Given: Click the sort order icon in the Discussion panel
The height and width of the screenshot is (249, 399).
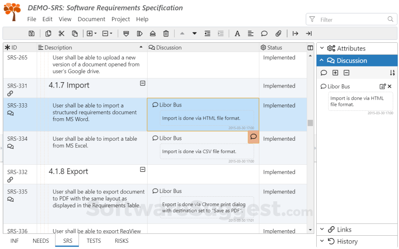Looking at the screenshot, I should point(392,73).
